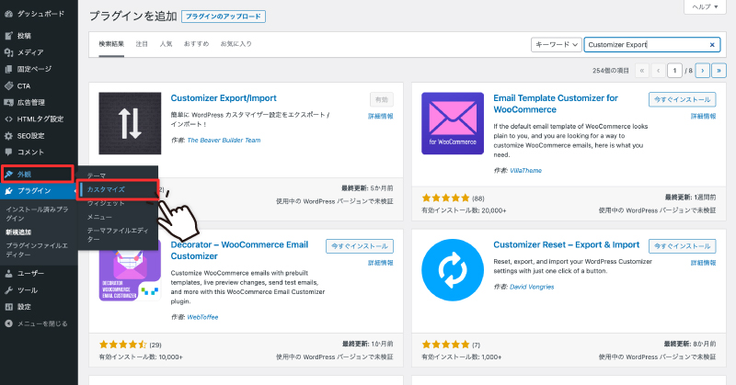Install Decorator WooCommerce Email Customizer now
This screenshot has height=385, width=736.
click(x=360, y=246)
